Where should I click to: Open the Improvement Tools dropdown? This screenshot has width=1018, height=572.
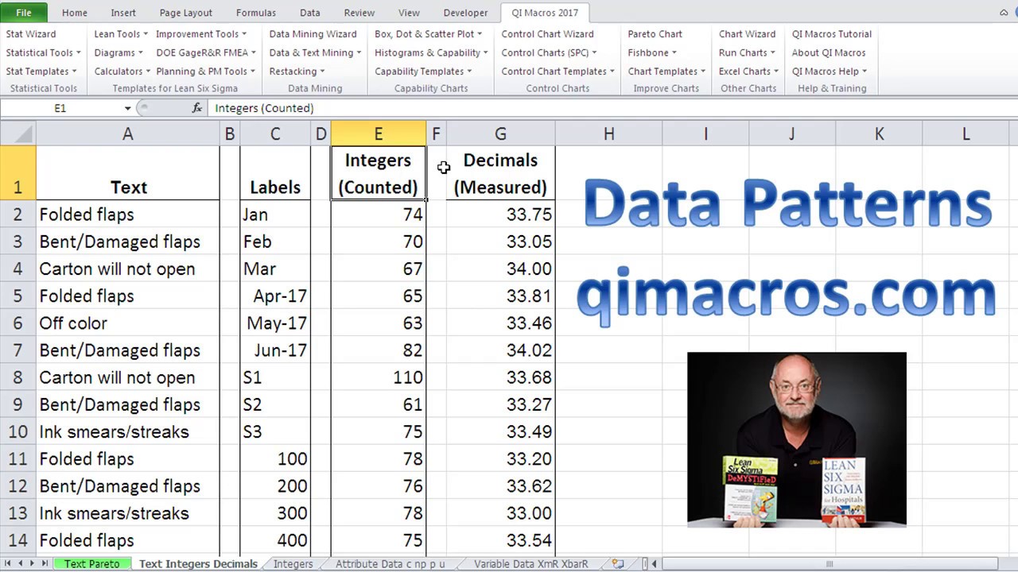coord(201,34)
